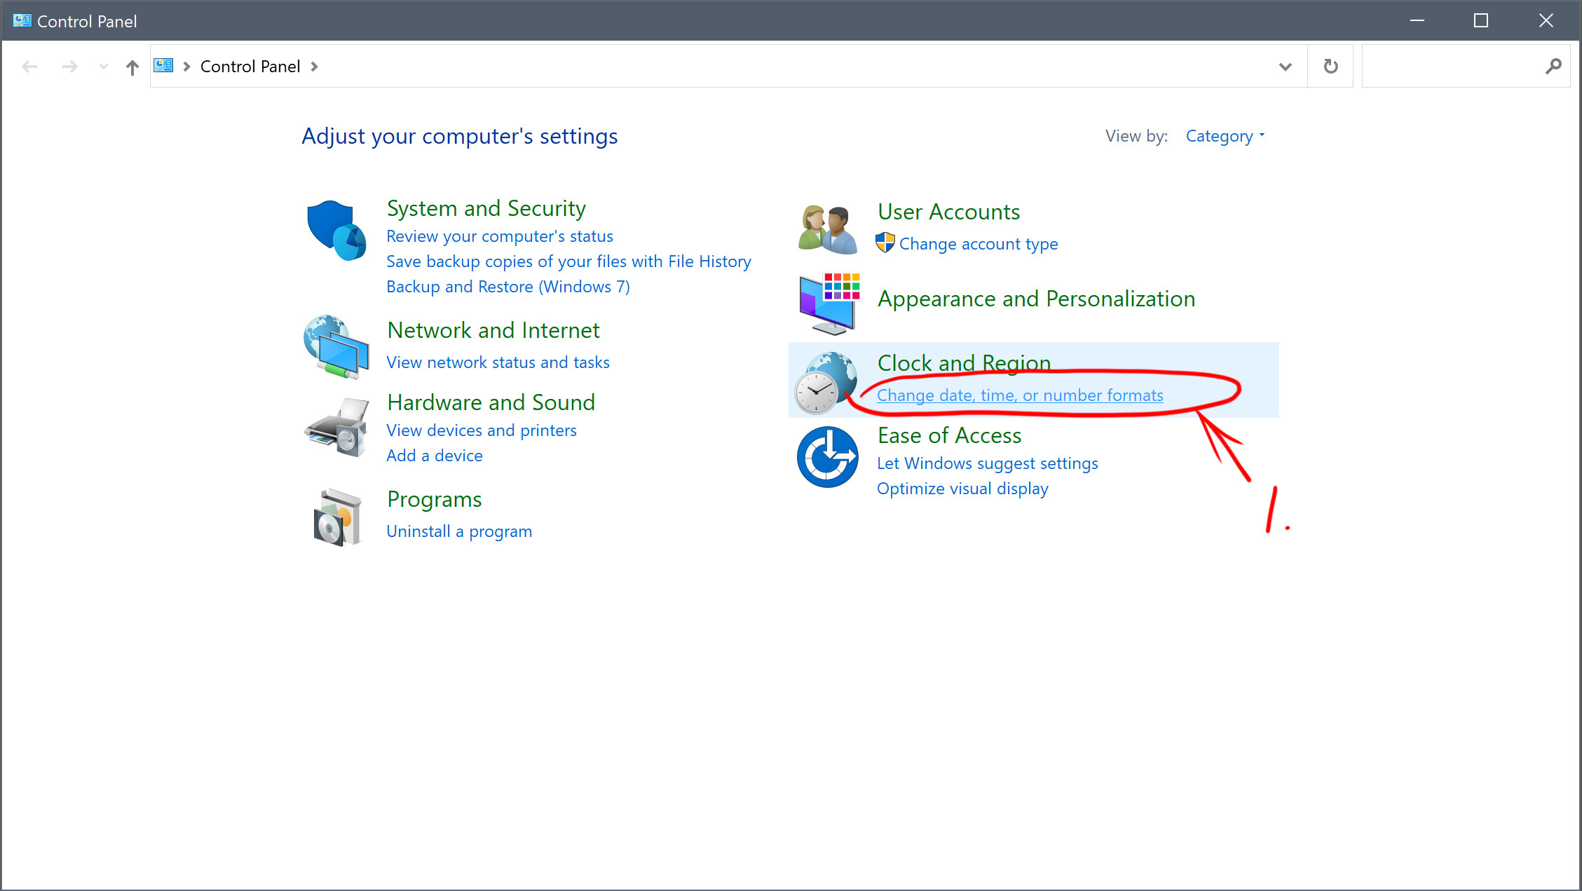Image resolution: width=1582 pixels, height=891 pixels.
Task: Open the Network and Internet globe icon
Action: [336, 347]
